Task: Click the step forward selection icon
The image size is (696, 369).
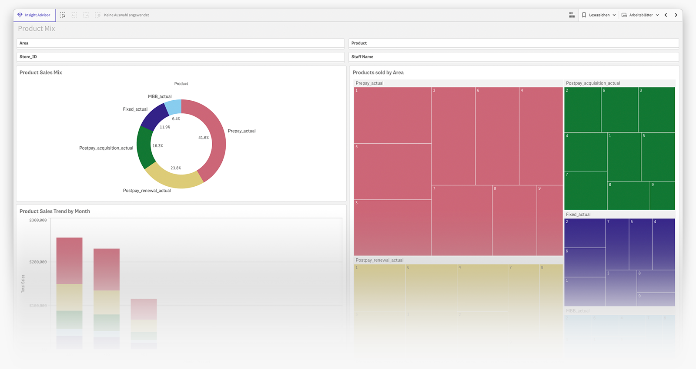Action: [86, 15]
